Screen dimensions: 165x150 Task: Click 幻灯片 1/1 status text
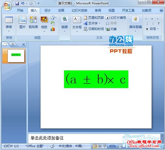click(x=11, y=146)
